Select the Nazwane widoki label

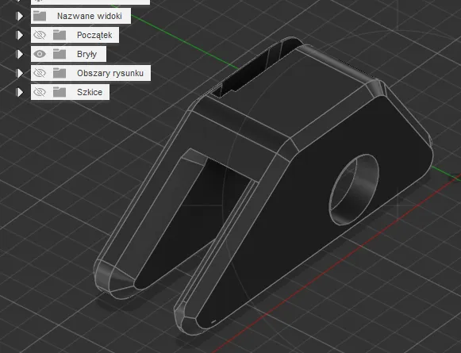(x=90, y=16)
